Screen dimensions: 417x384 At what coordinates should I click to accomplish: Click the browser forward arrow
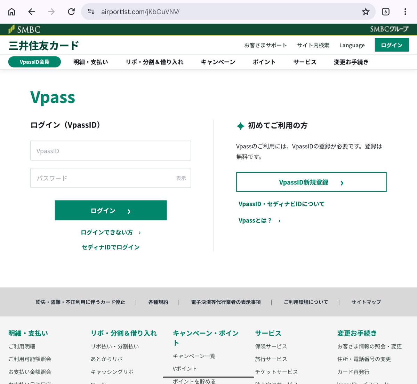[51, 12]
